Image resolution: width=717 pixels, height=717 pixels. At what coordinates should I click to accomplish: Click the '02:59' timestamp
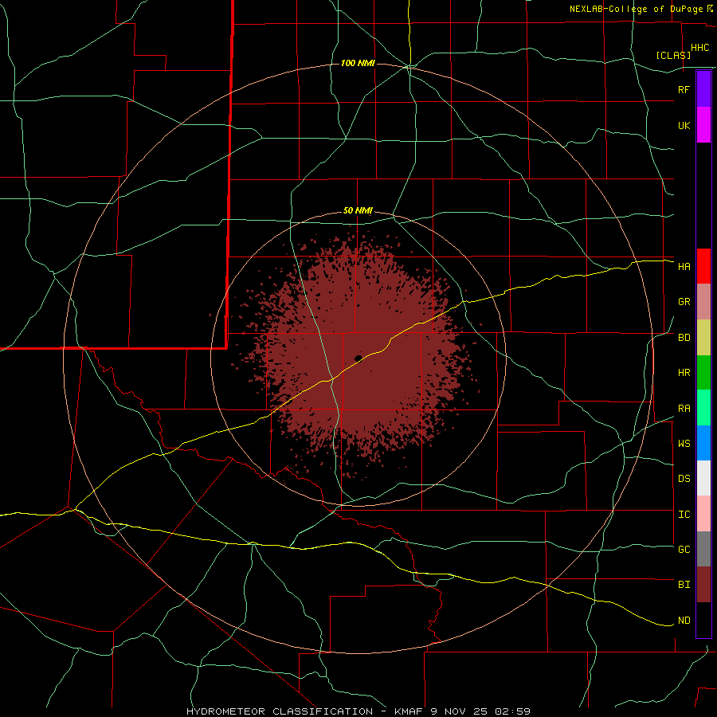pyautogui.click(x=513, y=711)
